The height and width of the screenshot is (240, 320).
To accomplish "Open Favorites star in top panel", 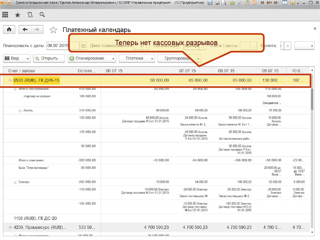I will 17,15.
